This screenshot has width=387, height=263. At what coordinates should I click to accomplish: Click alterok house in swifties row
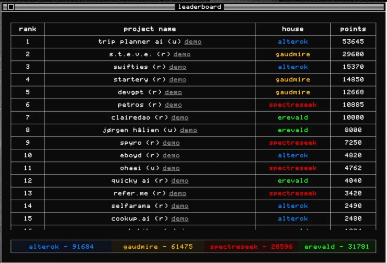[x=293, y=67]
